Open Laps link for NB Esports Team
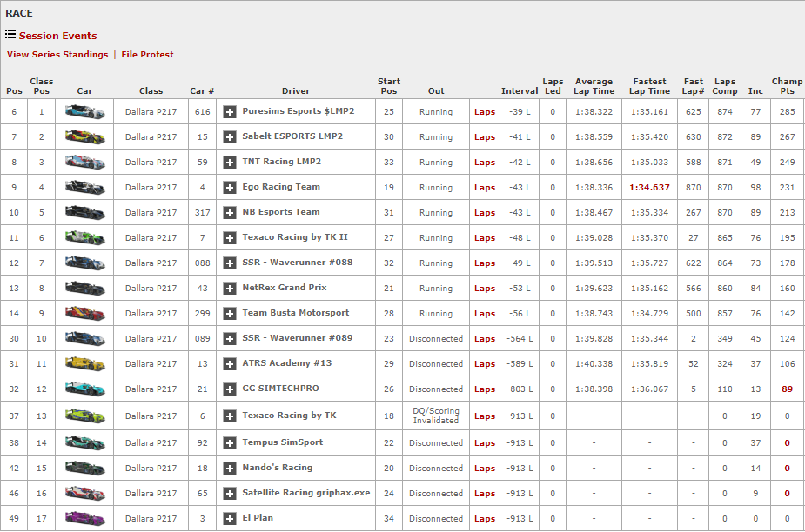This screenshot has width=805, height=532. click(x=485, y=212)
